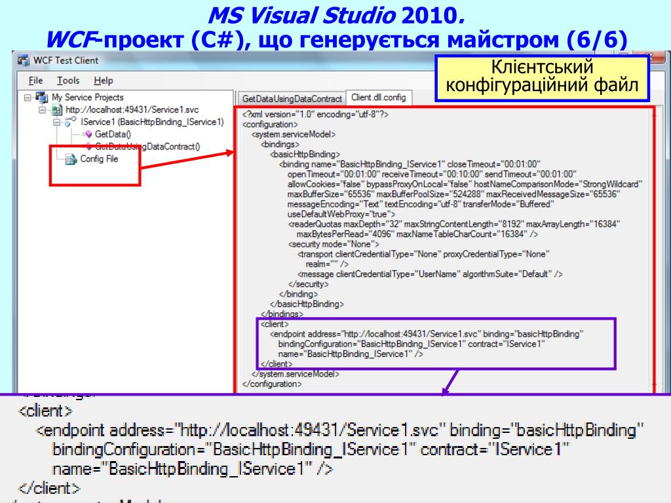Image resolution: width=671 pixels, height=503 pixels.
Task: Click the messageEncoding="Text" line
Action: pyautogui.click(x=421, y=204)
